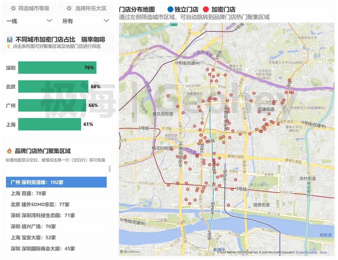Click the 珠江公园 label on the map
Screen dimensions: 338x260
pos(257,185)
